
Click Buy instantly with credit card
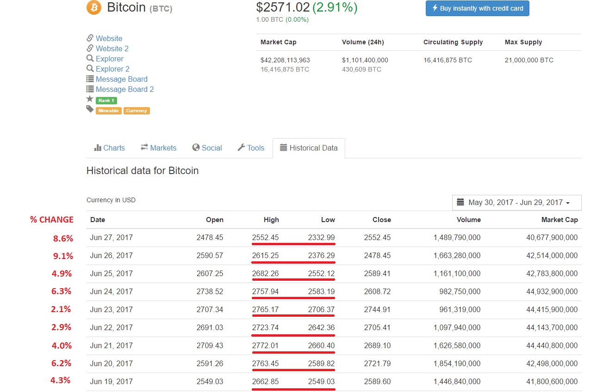[477, 8]
